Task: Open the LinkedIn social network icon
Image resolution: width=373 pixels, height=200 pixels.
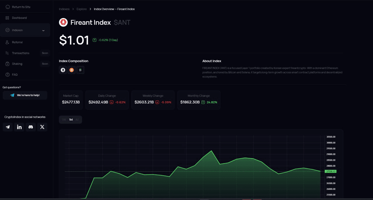Action: (x=19, y=127)
